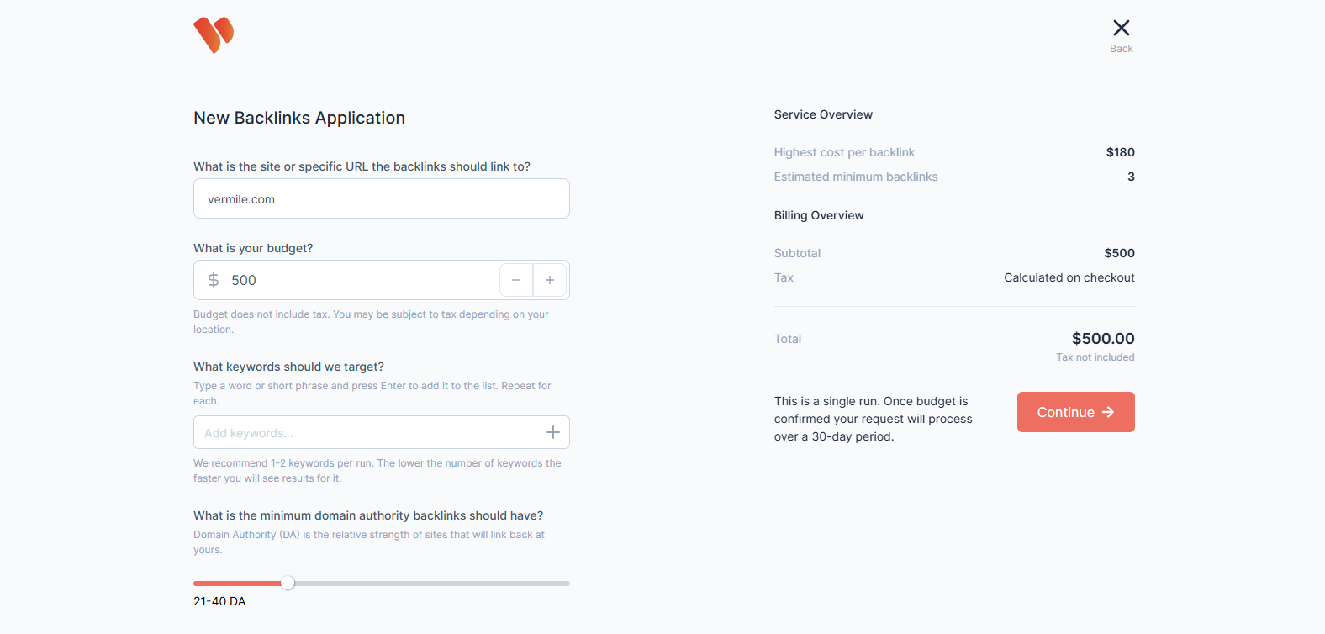Click the 21-40 DA label
This screenshot has height=634, width=1325.
(219, 601)
